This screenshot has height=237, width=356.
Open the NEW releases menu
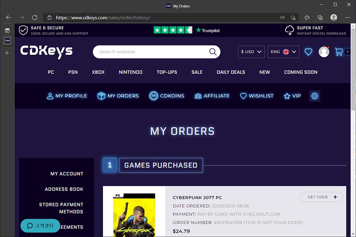coord(265,72)
